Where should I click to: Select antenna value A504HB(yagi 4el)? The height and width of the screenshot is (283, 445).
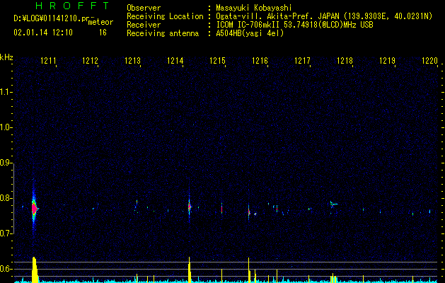(x=250, y=33)
